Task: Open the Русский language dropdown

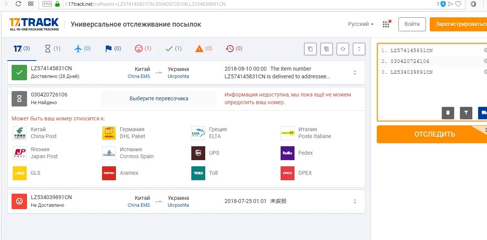Action: [x=361, y=24]
